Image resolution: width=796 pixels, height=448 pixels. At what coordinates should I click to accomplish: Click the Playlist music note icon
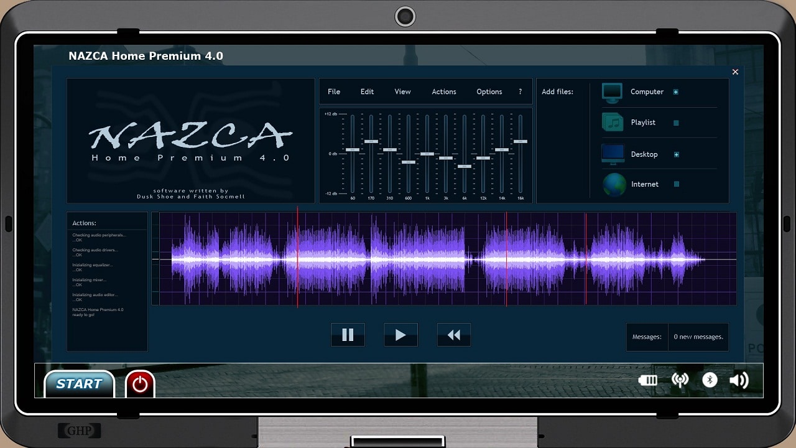pos(612,123)
